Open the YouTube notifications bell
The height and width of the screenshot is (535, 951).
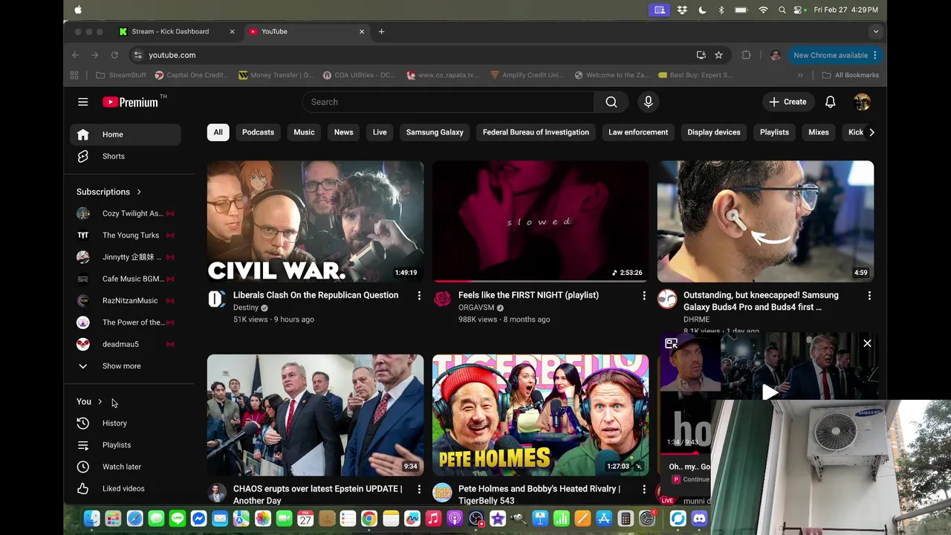(830, 102)
